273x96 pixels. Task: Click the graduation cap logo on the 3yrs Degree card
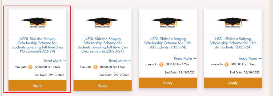(102, 22)
